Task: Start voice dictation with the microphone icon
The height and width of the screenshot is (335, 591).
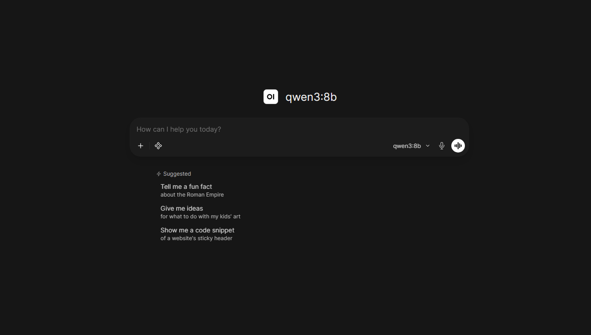Action: pos(442,146)
